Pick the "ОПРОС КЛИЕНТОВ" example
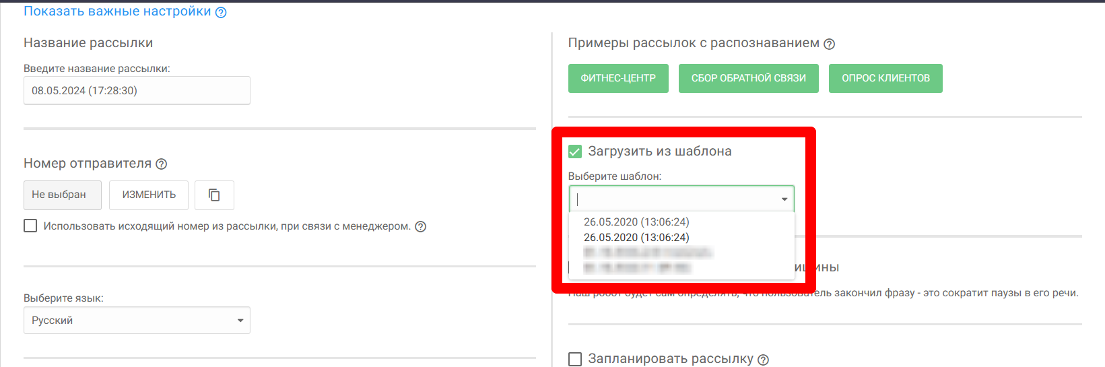1105x367 pixels. click(x=885, y=78)
